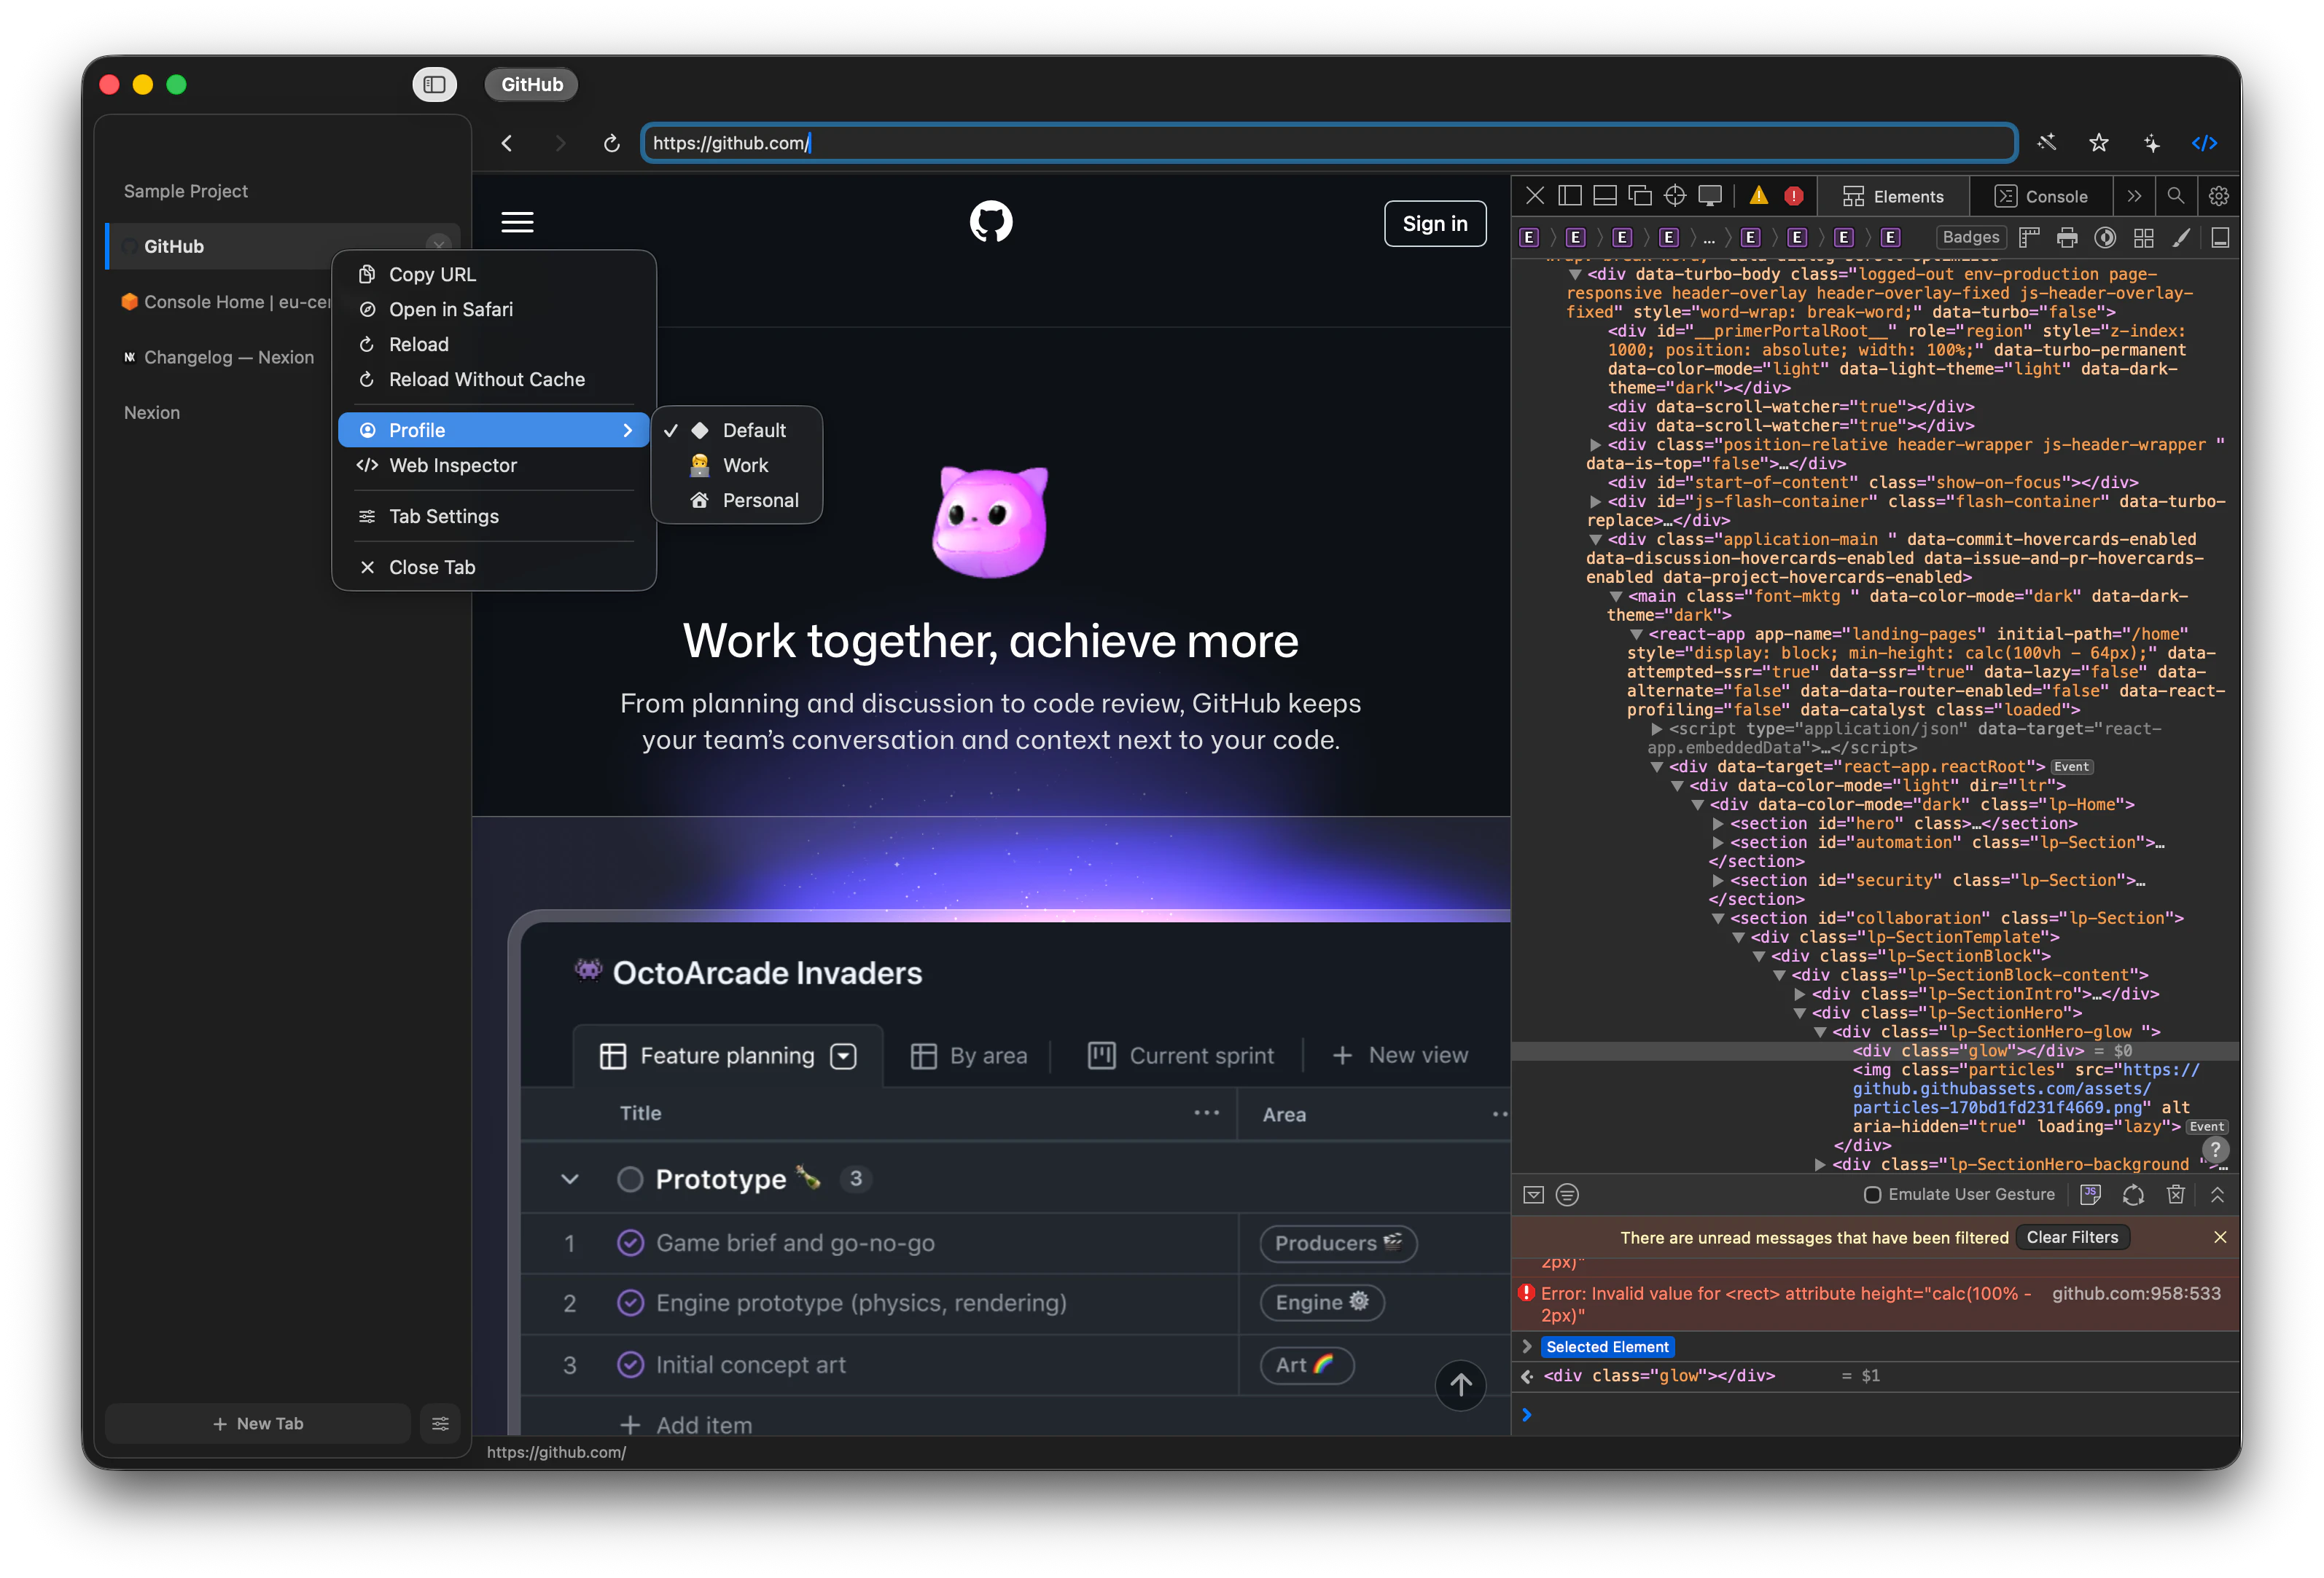Enable Emulate User Gesture checkbox
This screenshot has width=2324, height=1578.
(x=1873, y=1194)
